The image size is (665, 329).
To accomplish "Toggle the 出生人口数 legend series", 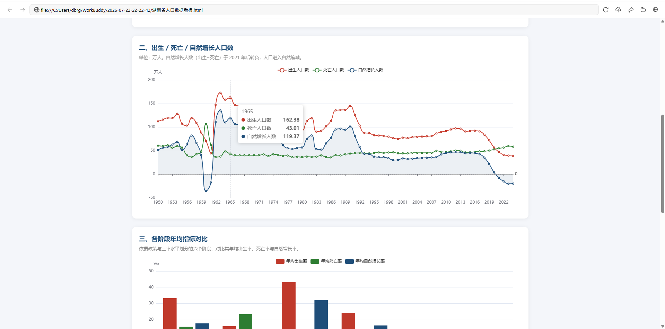I will tap(293, 70).
